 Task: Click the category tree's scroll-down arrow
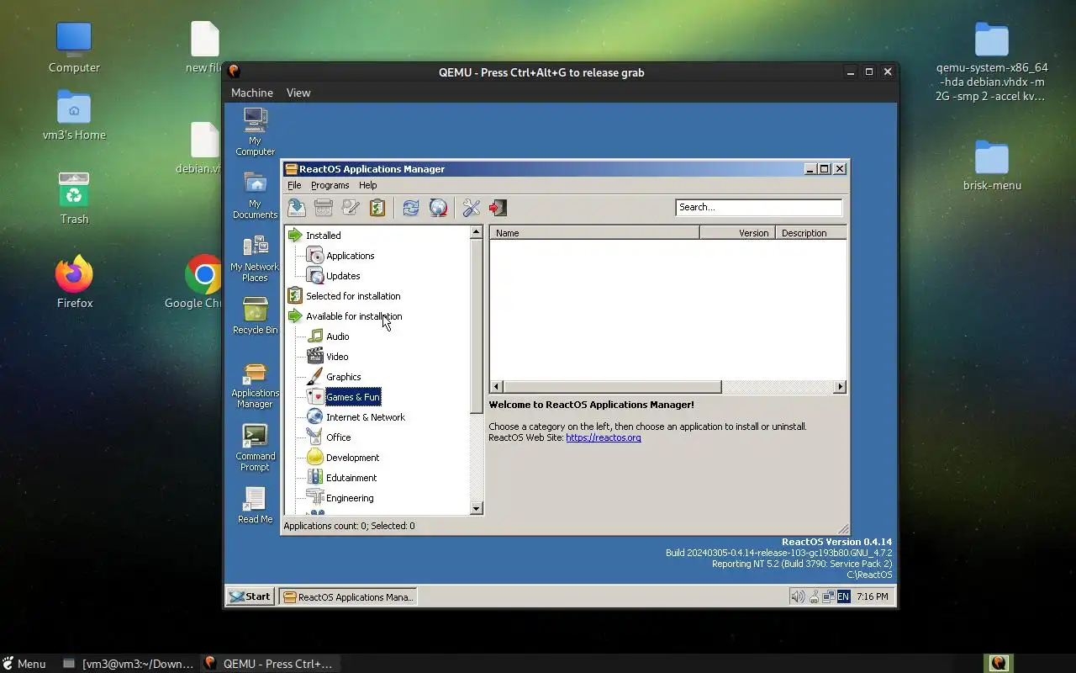[x=477, y=508]
